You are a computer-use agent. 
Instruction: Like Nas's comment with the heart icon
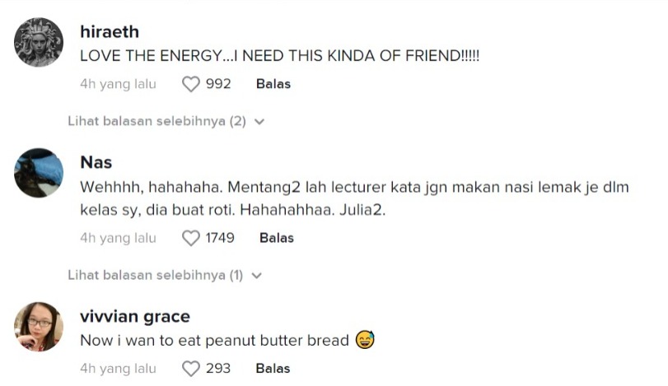pyautogui.click(x=191, y=238)
